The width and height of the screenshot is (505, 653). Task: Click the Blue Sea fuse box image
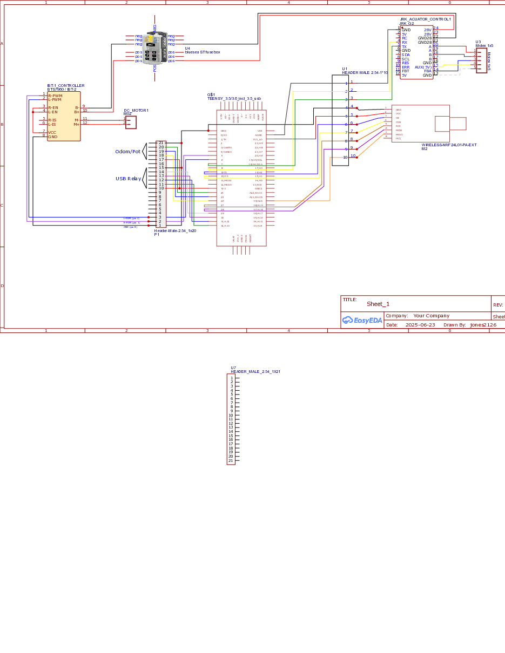coord(155,49)
